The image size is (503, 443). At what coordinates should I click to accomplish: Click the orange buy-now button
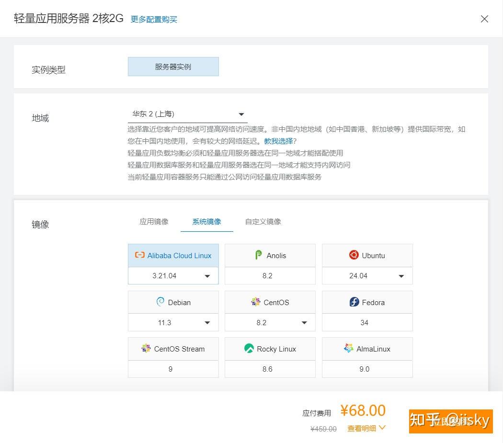[451, 421]
